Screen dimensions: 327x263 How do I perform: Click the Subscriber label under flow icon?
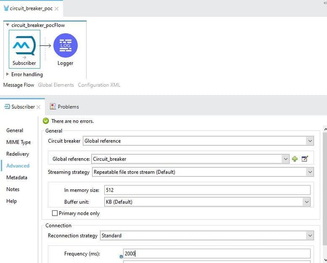point(24,63)
